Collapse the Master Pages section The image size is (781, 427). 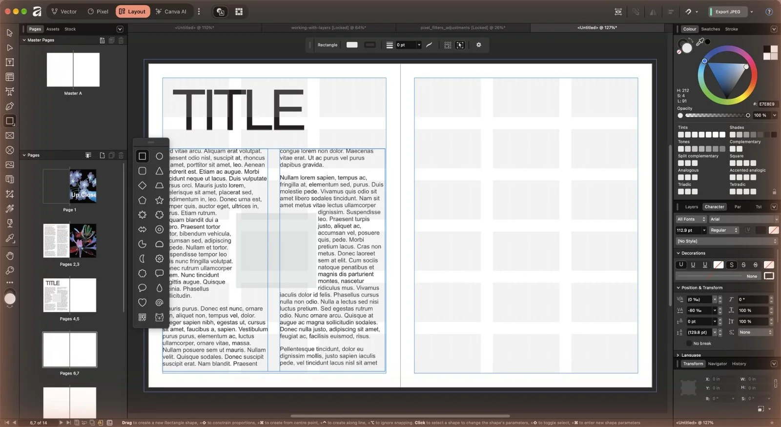[x=24, y=40]
